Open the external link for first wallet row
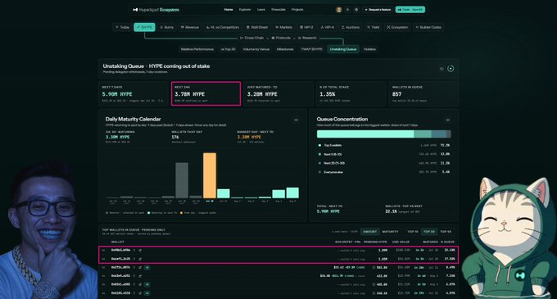Image resolution: width=557 pixels, height=299 pixels. [x=140, y=250]
